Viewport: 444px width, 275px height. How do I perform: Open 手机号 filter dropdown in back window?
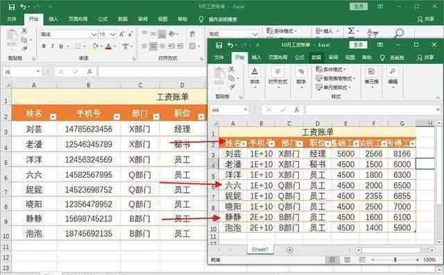pyautogui.click(x=117, y=117)
